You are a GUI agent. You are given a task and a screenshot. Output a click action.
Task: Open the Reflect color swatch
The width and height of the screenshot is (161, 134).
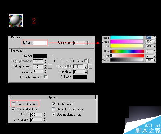[40, 56]
